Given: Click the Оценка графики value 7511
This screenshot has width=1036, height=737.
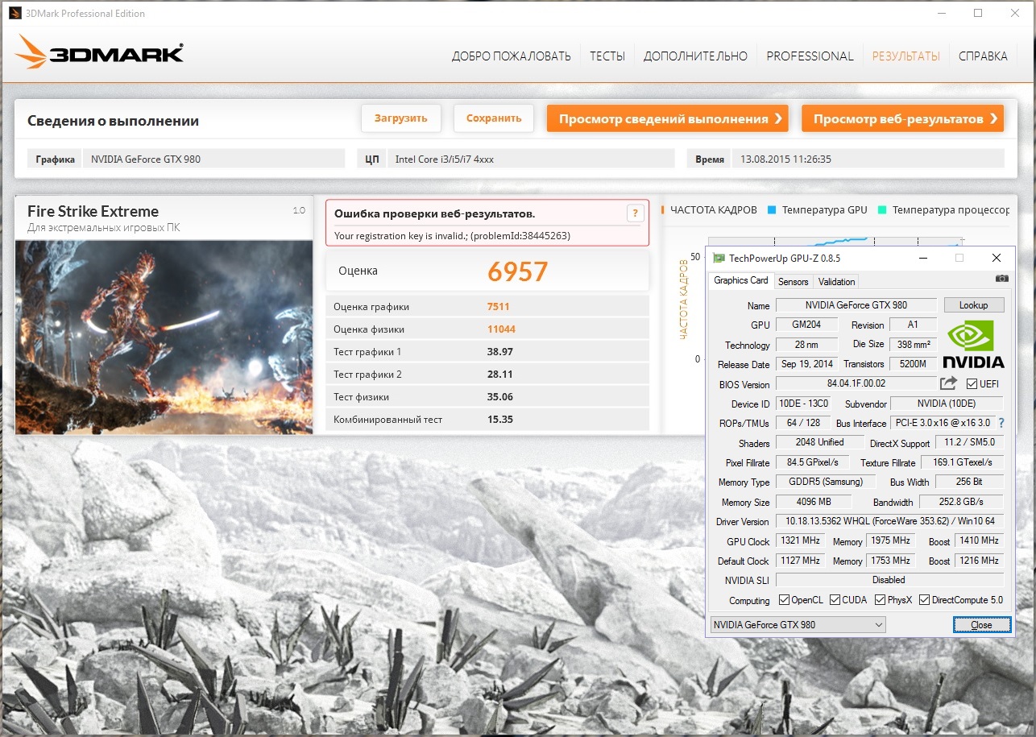Looking at the screenshot, I should pos(498,307).
